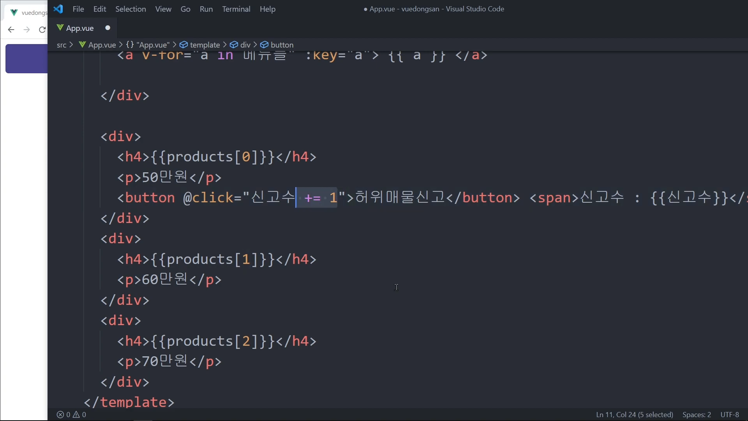Click the button symbol icon in breadcrumb
Viewport: 748px width, 421px height.
pyautogui.click(x=264, y=45)
